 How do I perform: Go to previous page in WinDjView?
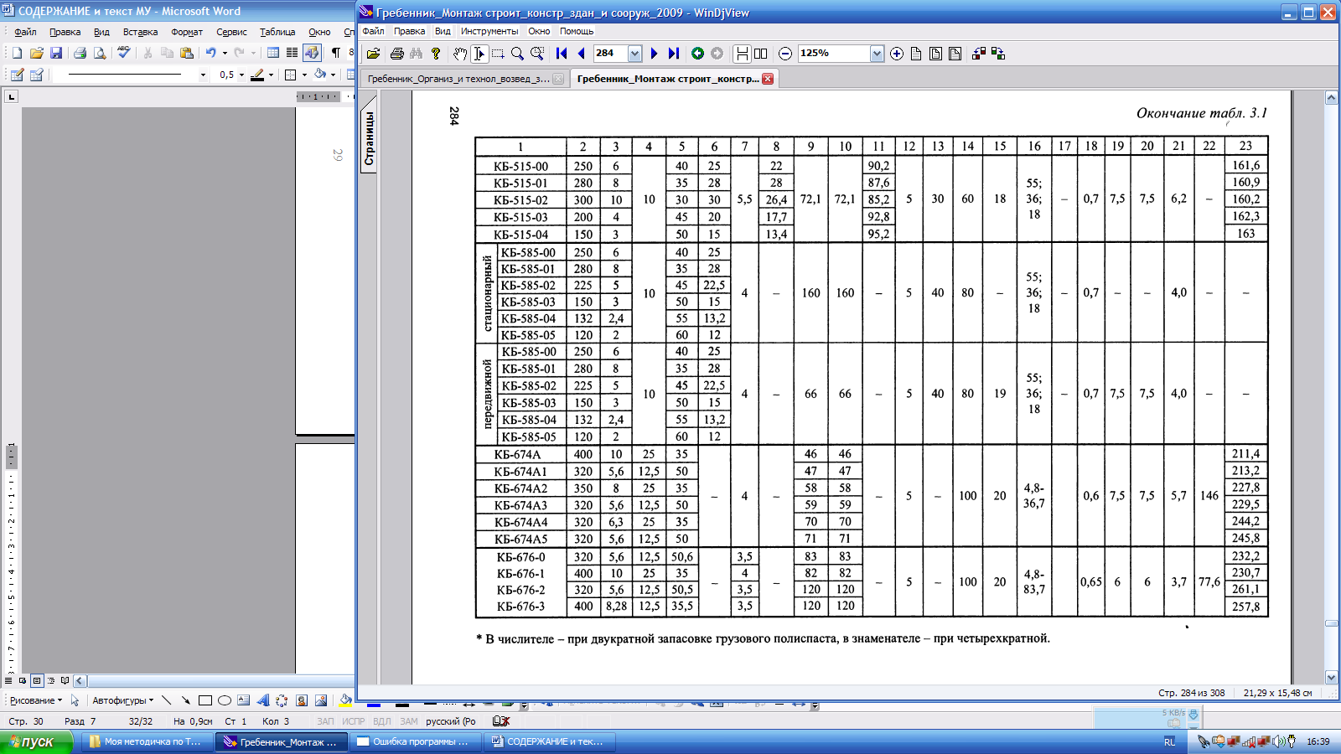tap(581, 54)
